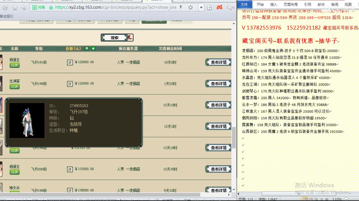Click Word page count 页面: 1/3
Viewport: 359px width, 201px height.
click(245, 199)
